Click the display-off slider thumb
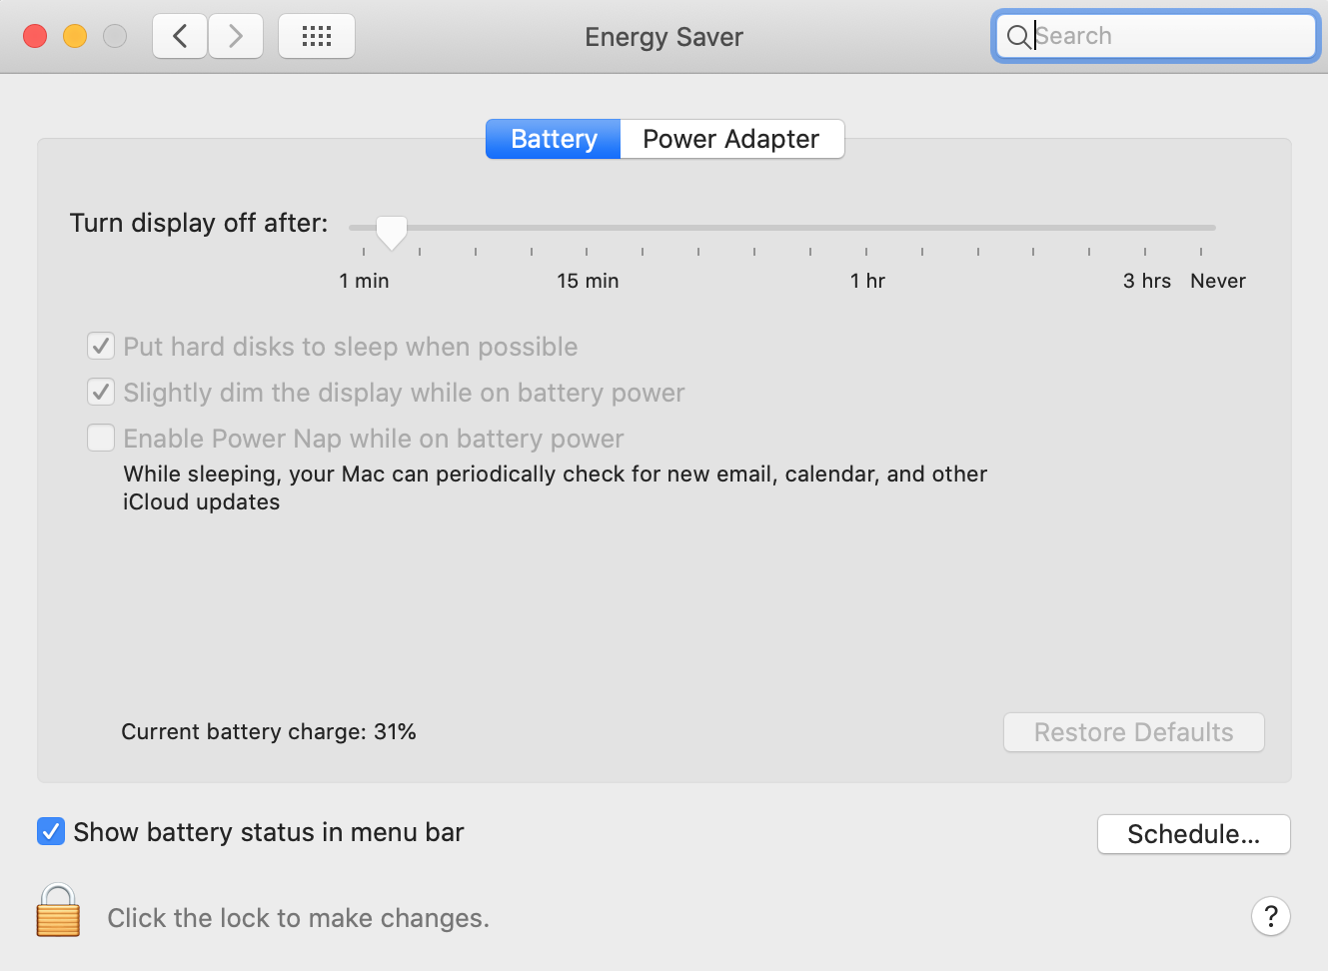Viewport: 1328px width, 971px height. [x=392, y=232]
